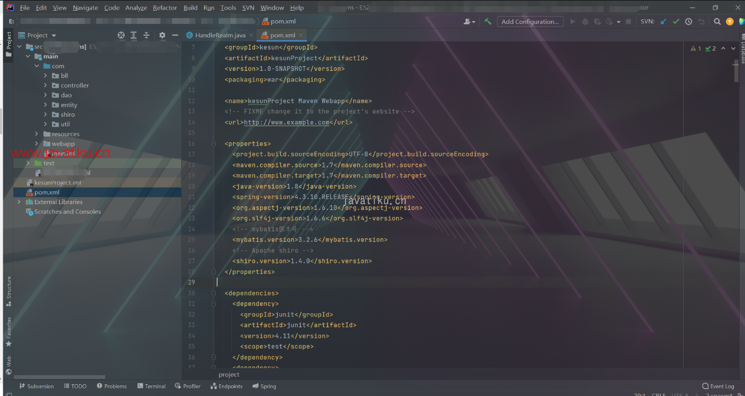The width and height of the screenshot is (745, 396).
Task: Expand the controller package
Action: click(46, 85)
